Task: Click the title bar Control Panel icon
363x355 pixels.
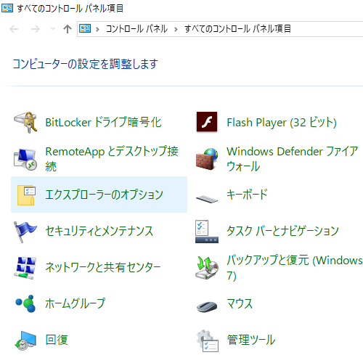Action: pos(7,8)
